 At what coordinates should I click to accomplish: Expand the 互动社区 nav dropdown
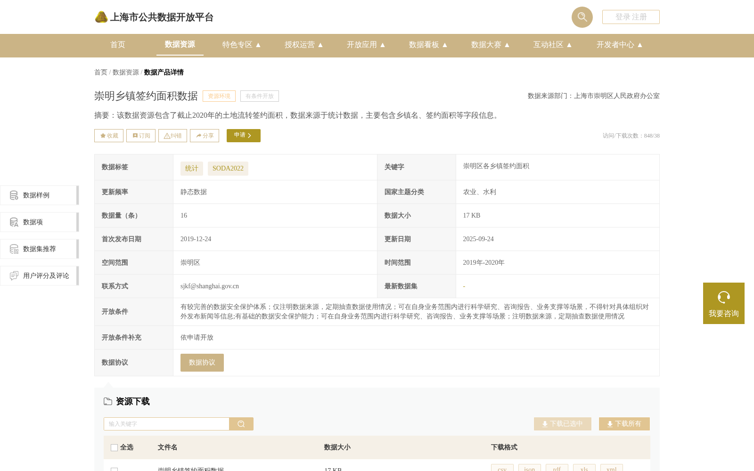pyautogui.click(x=553, y=45)
